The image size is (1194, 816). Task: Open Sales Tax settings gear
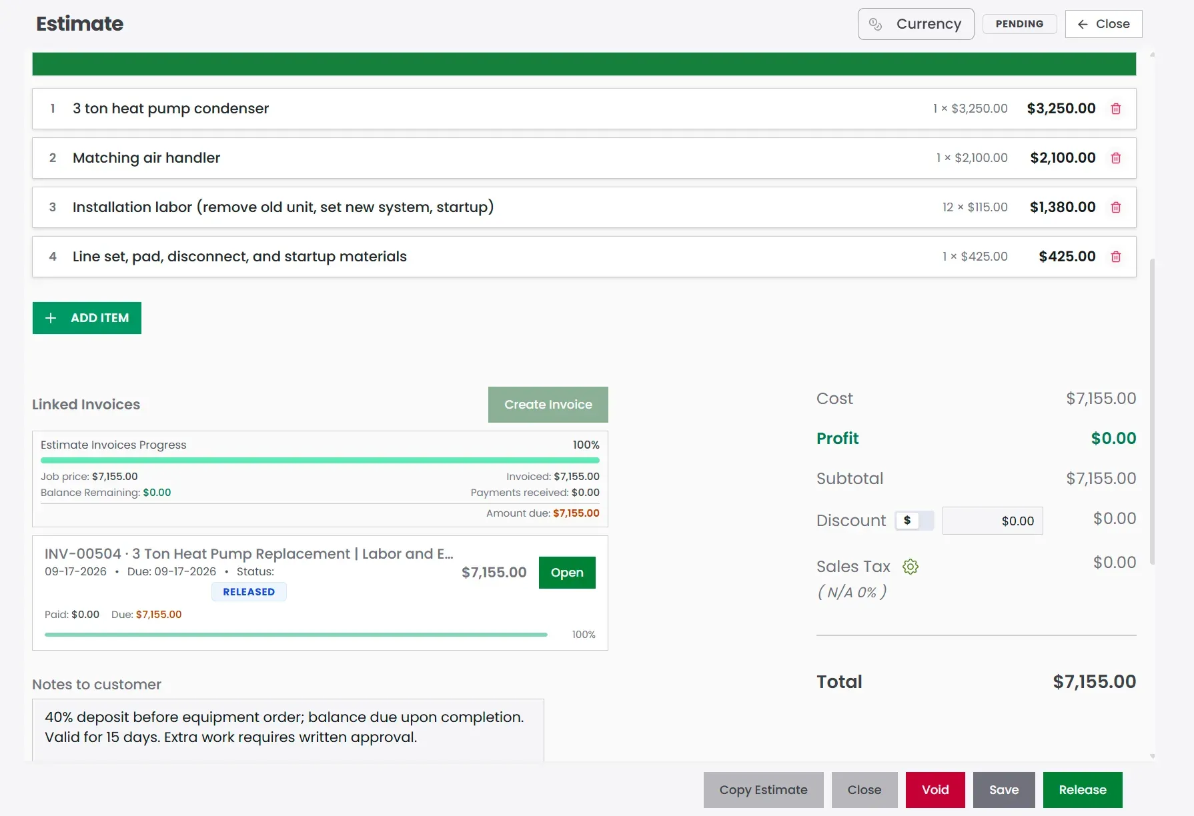point(911,567)
